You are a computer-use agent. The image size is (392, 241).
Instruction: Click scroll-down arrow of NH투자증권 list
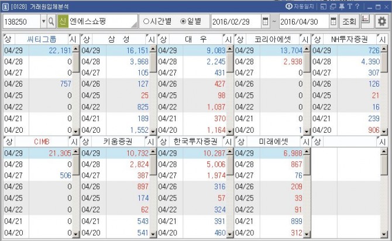[x=384, y=131]
